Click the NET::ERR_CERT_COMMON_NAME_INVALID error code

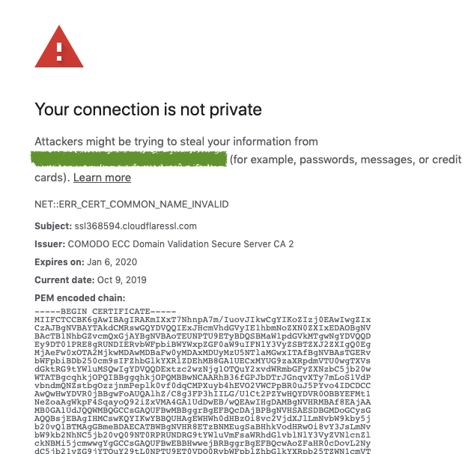click(132, 204)
